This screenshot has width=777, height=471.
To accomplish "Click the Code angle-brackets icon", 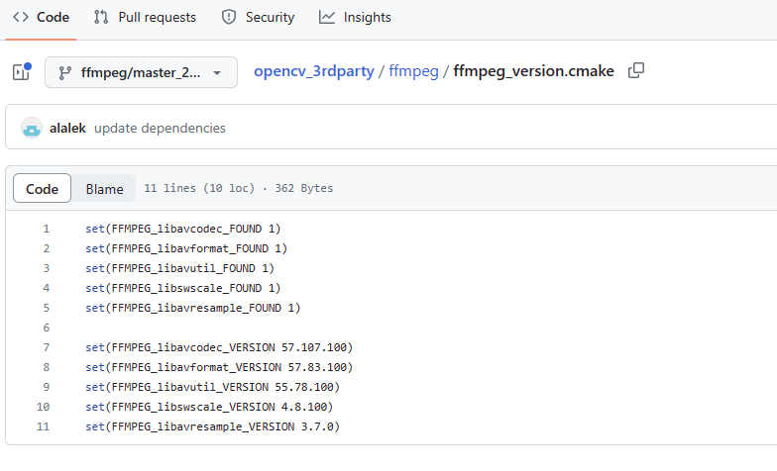I will click(x=21, y=18).
